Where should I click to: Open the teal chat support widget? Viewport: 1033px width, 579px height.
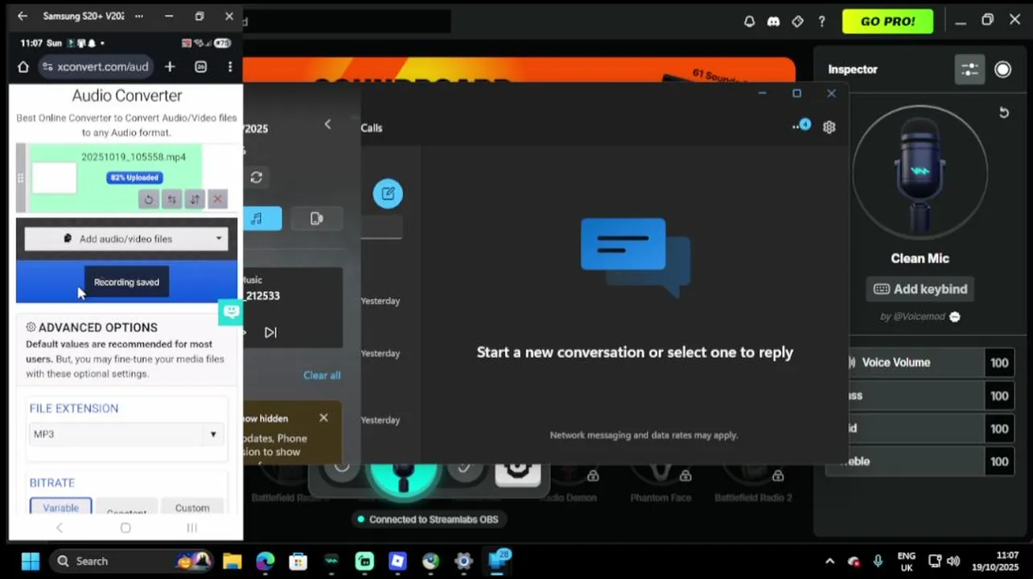[x=231, y=312]
